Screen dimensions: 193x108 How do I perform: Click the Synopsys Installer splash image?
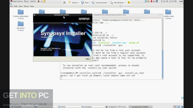[x=63, y=40]
